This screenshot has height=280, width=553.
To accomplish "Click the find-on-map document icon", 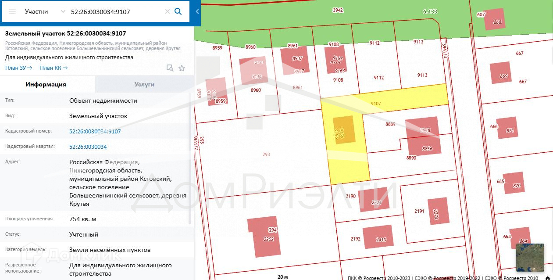I will [170, 68].
